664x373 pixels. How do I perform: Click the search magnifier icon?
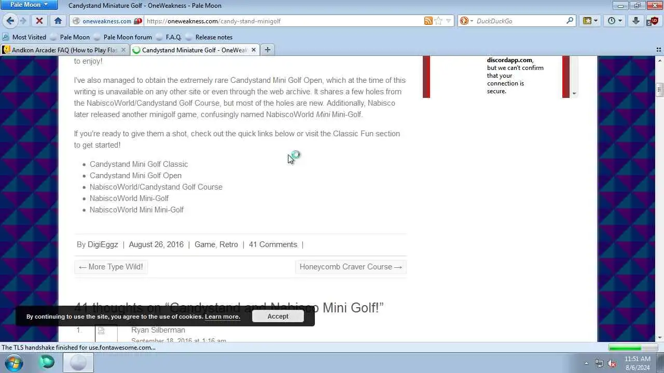tap(570, 21)
